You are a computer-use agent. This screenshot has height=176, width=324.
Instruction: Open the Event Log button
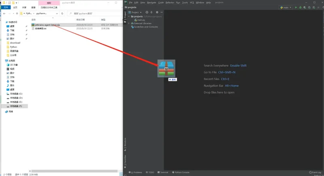pyautogui.click(x=315, y=172)
